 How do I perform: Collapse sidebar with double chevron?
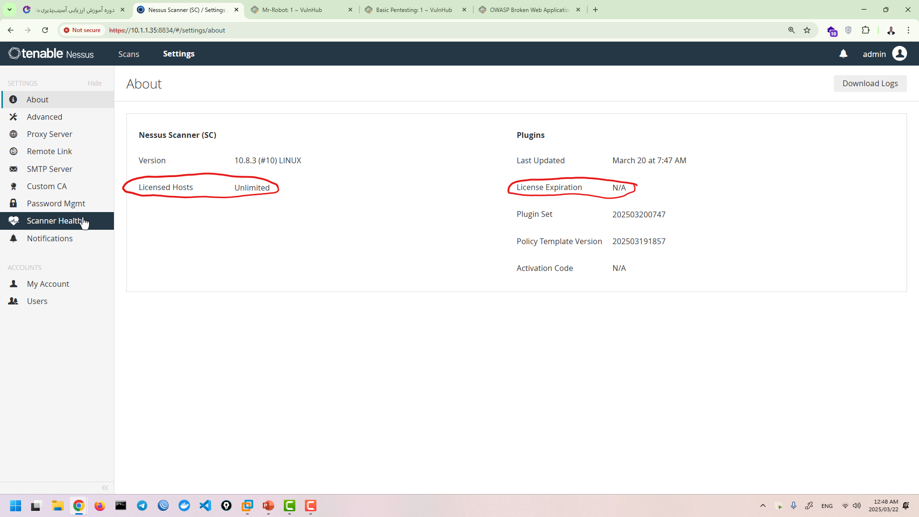click(105, 488)
